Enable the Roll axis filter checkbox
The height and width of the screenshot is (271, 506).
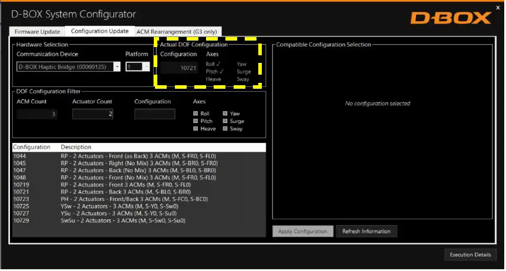tap(195, 113)
